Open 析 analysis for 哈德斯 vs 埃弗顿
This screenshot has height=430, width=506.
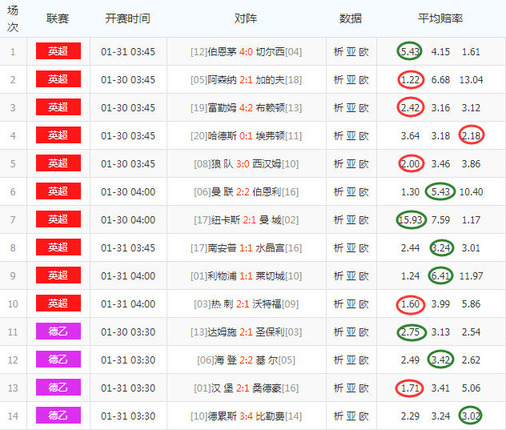(338, 136)
